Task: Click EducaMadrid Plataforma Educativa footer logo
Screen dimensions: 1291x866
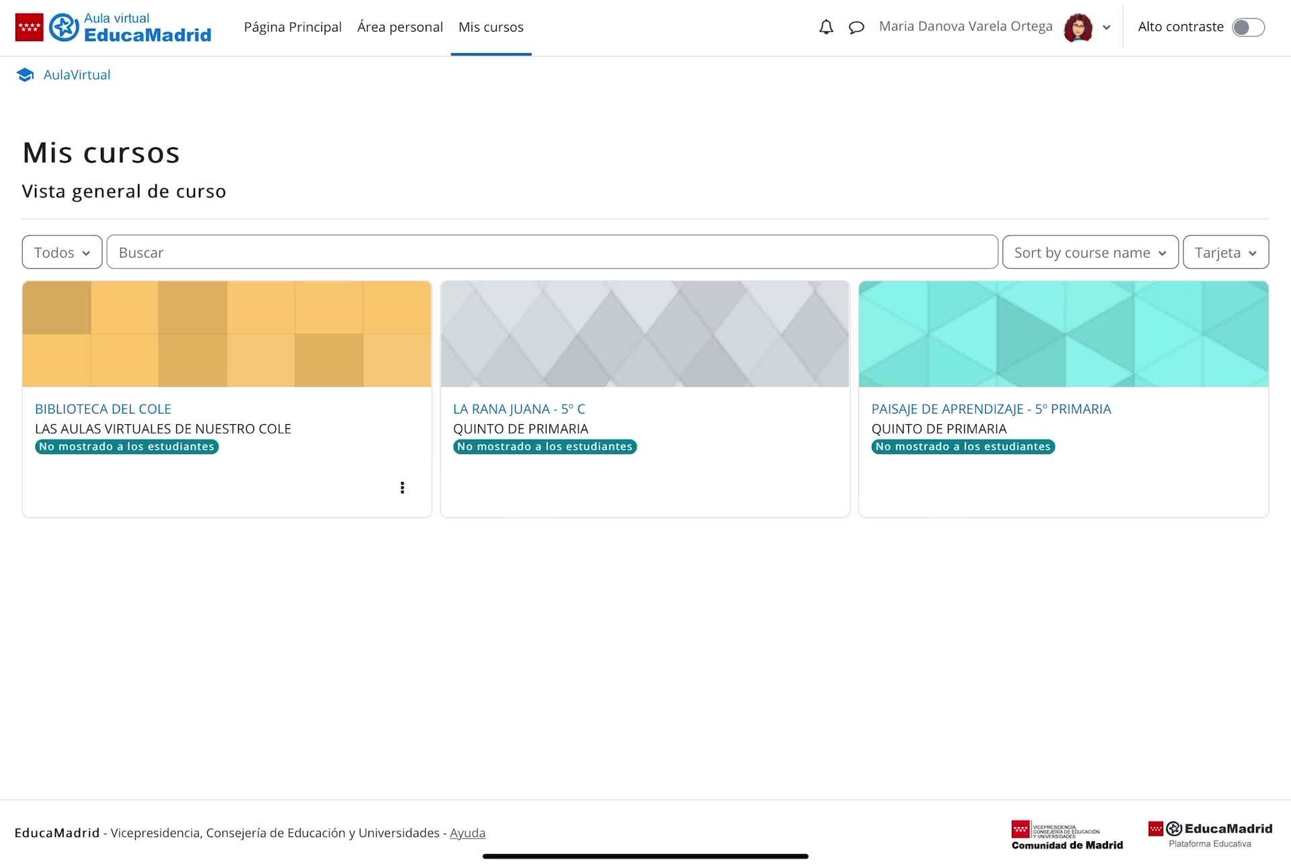Action: coord(1210,834)
